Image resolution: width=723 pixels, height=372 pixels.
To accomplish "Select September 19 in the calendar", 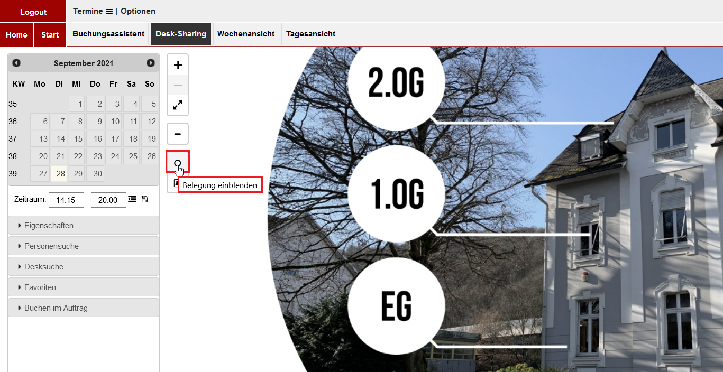I will click(150, 139).
